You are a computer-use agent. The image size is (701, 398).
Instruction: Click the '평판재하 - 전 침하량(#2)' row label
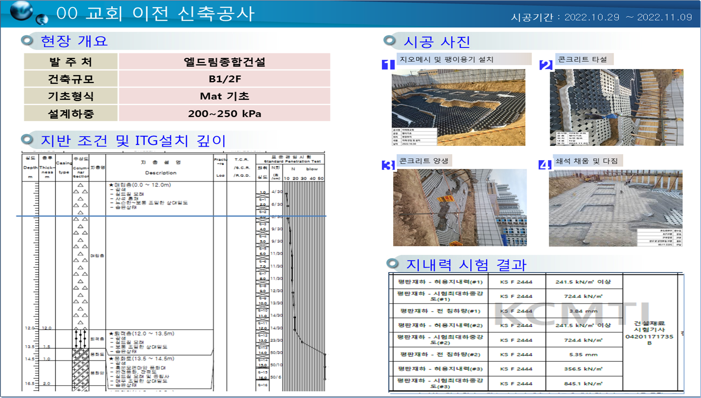click(440, 354)
